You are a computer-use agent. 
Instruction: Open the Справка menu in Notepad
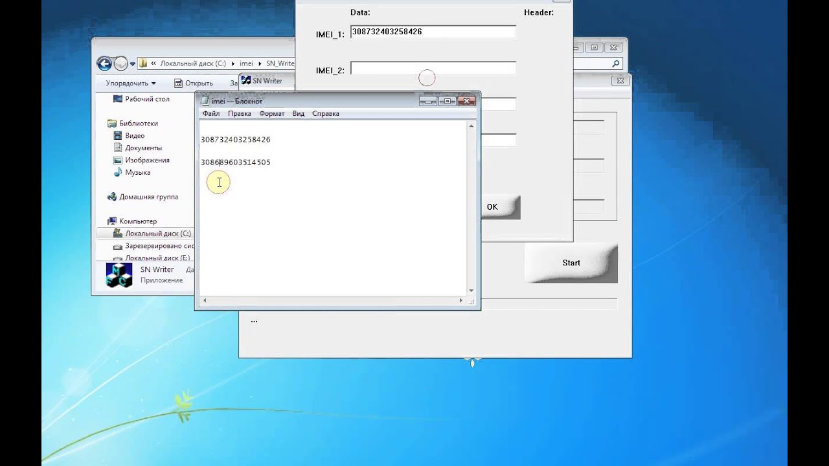326,113
